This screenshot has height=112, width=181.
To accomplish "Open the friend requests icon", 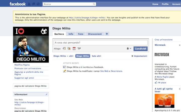I will click(x=29, y=4).
